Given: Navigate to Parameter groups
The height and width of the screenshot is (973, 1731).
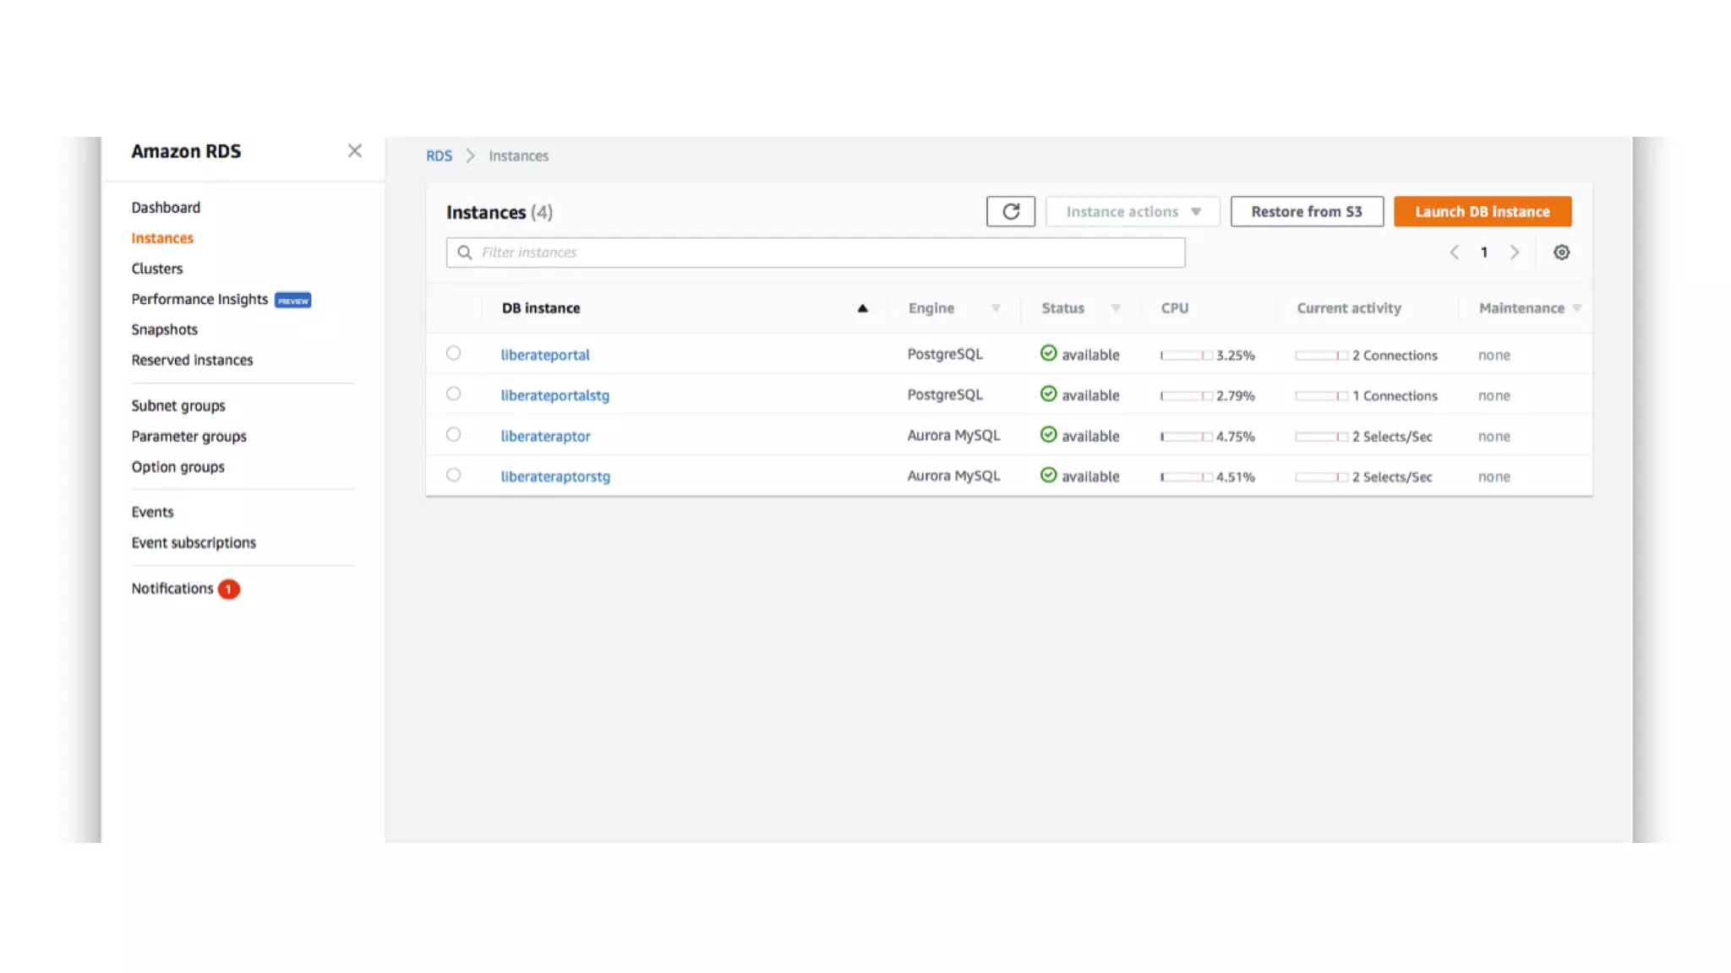Looking at the screenshot, I should point(188,437).
